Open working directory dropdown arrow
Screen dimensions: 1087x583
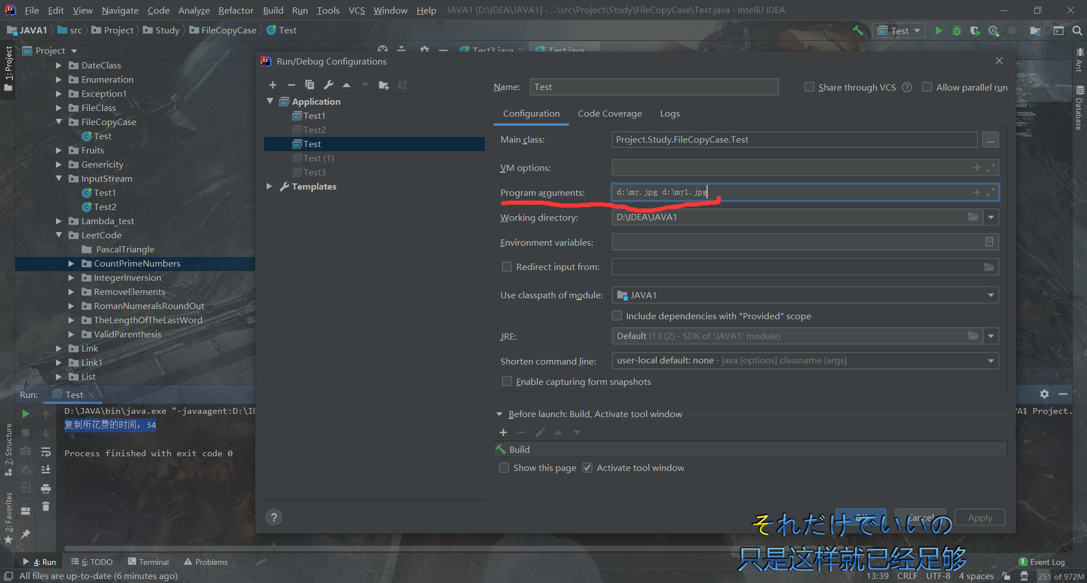(x=991, y=217)
